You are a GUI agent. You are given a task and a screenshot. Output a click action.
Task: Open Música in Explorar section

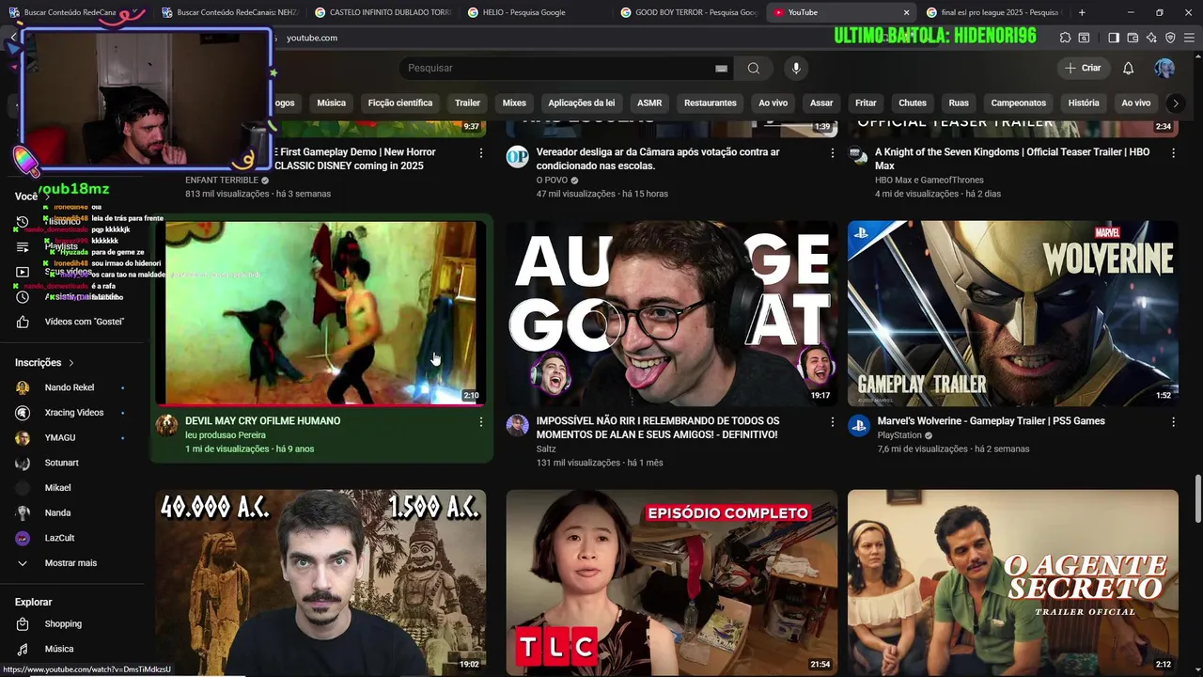[x=58, y=649]
